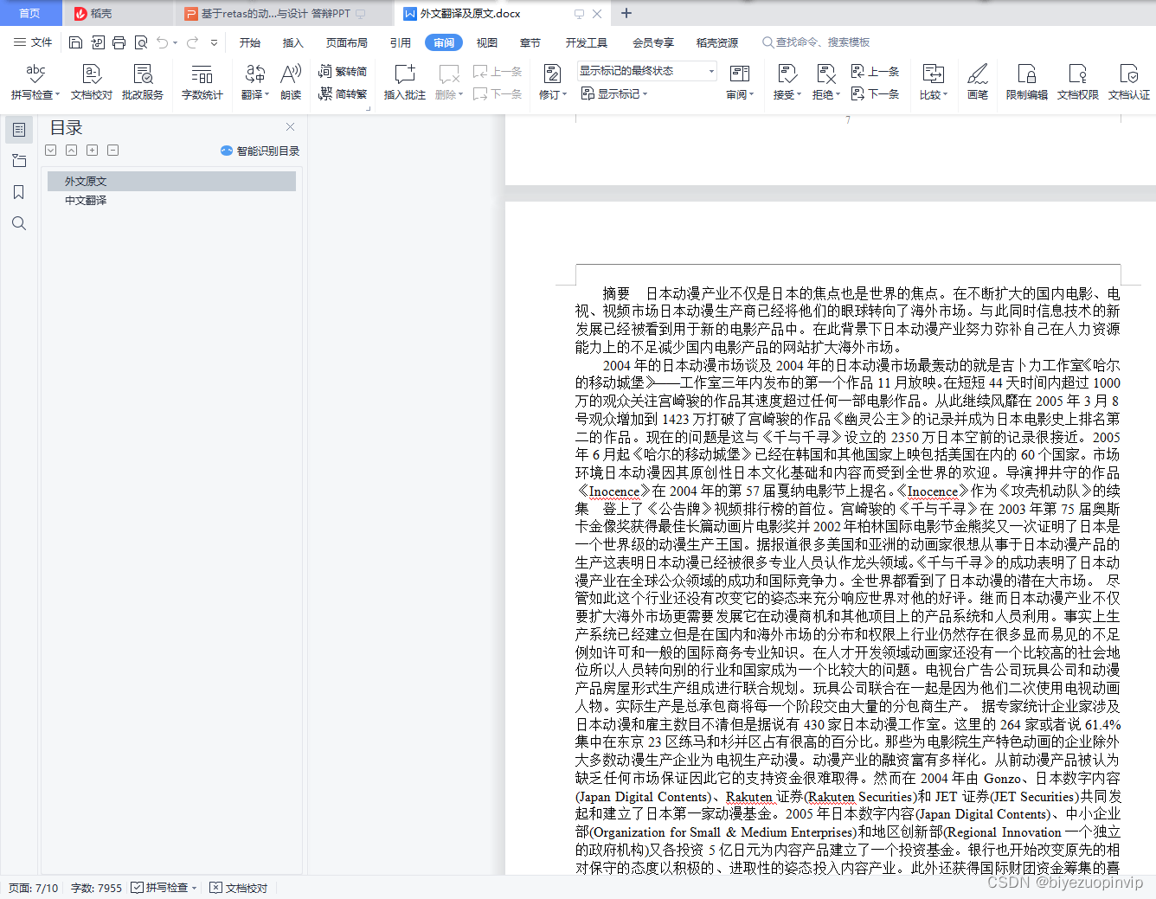Switch to the 页面布局 ribbon tab
This screenshot has width=1156, height=899.
(x=347, y=42)
